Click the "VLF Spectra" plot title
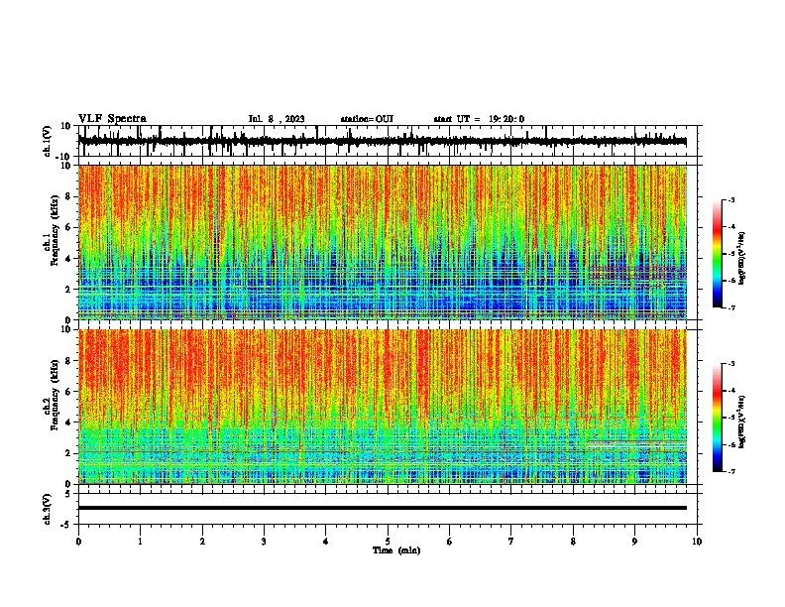The image size is (785, 607). pos(112,119)
